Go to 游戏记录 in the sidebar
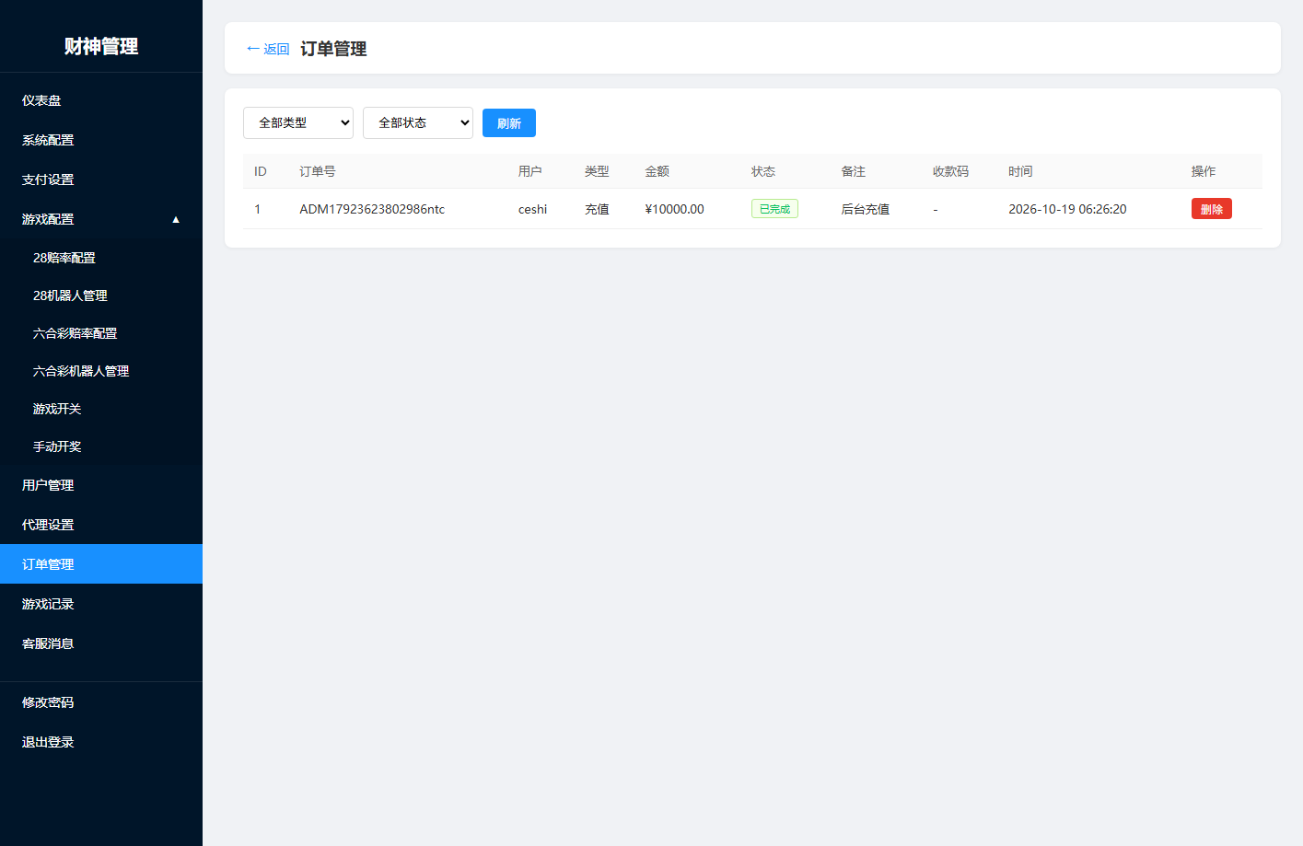The image size is (1303, 846). point(101,604)
